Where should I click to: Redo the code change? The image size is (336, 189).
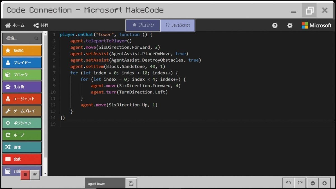300,183
